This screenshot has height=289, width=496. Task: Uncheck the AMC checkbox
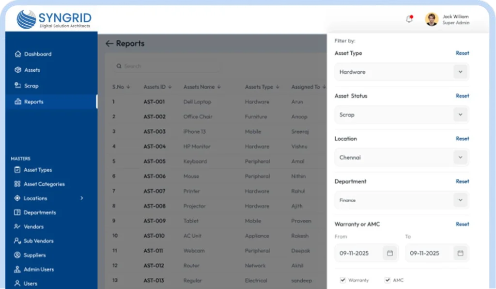click(387, 280)
